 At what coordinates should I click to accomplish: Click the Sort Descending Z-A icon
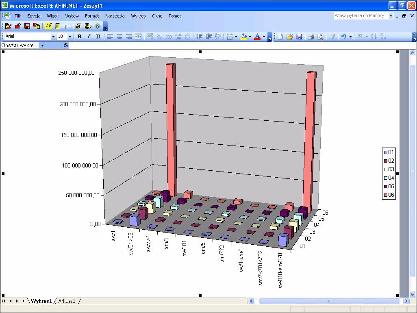click(383, 37)
